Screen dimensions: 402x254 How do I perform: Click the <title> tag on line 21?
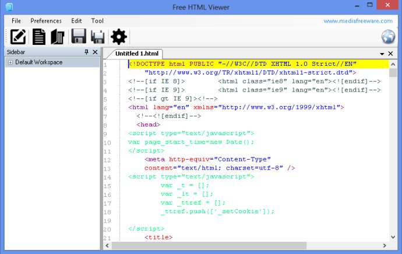tap(158, 237)
